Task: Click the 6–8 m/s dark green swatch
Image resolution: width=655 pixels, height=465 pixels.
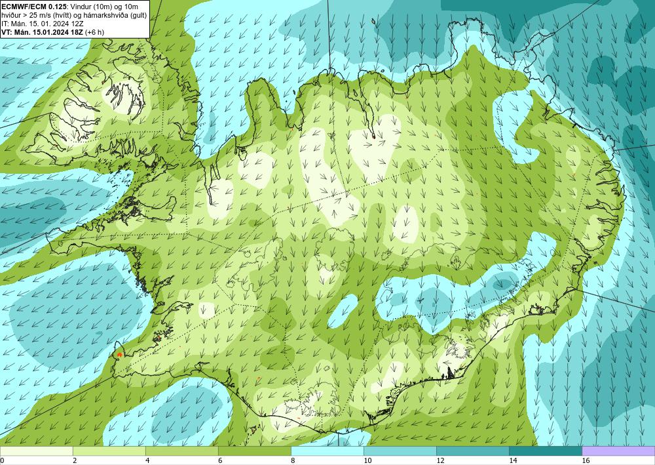Action: pos(254,451)
